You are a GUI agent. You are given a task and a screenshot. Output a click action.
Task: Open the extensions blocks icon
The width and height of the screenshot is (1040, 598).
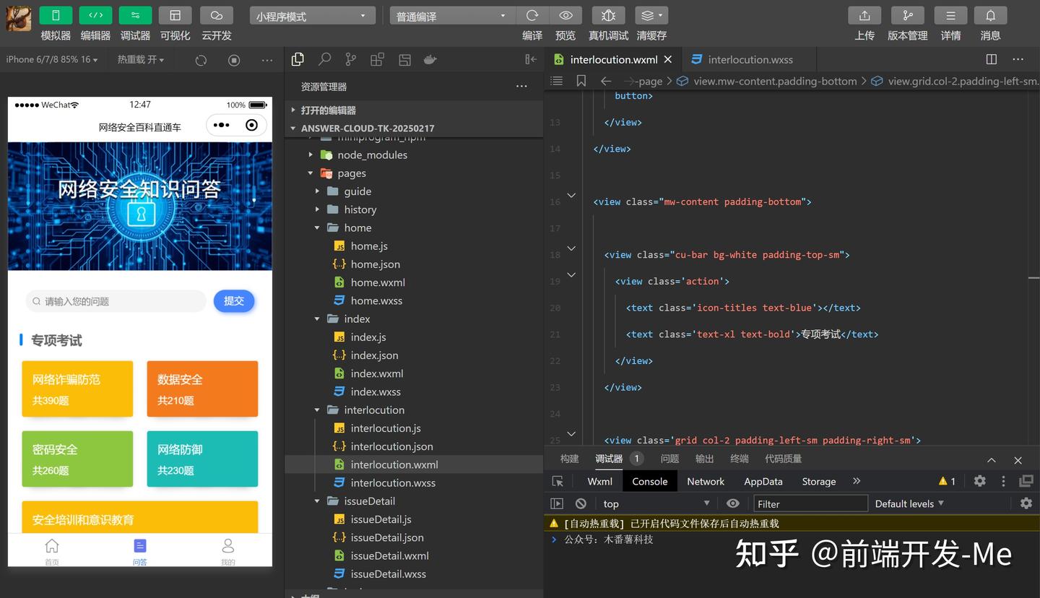(x=377, y=59)
